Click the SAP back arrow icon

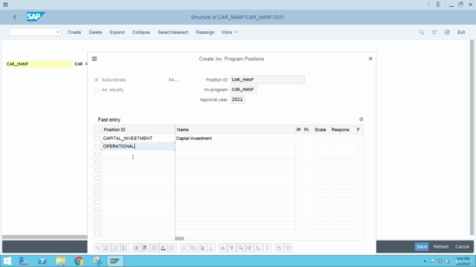click(x=15, y=17)
